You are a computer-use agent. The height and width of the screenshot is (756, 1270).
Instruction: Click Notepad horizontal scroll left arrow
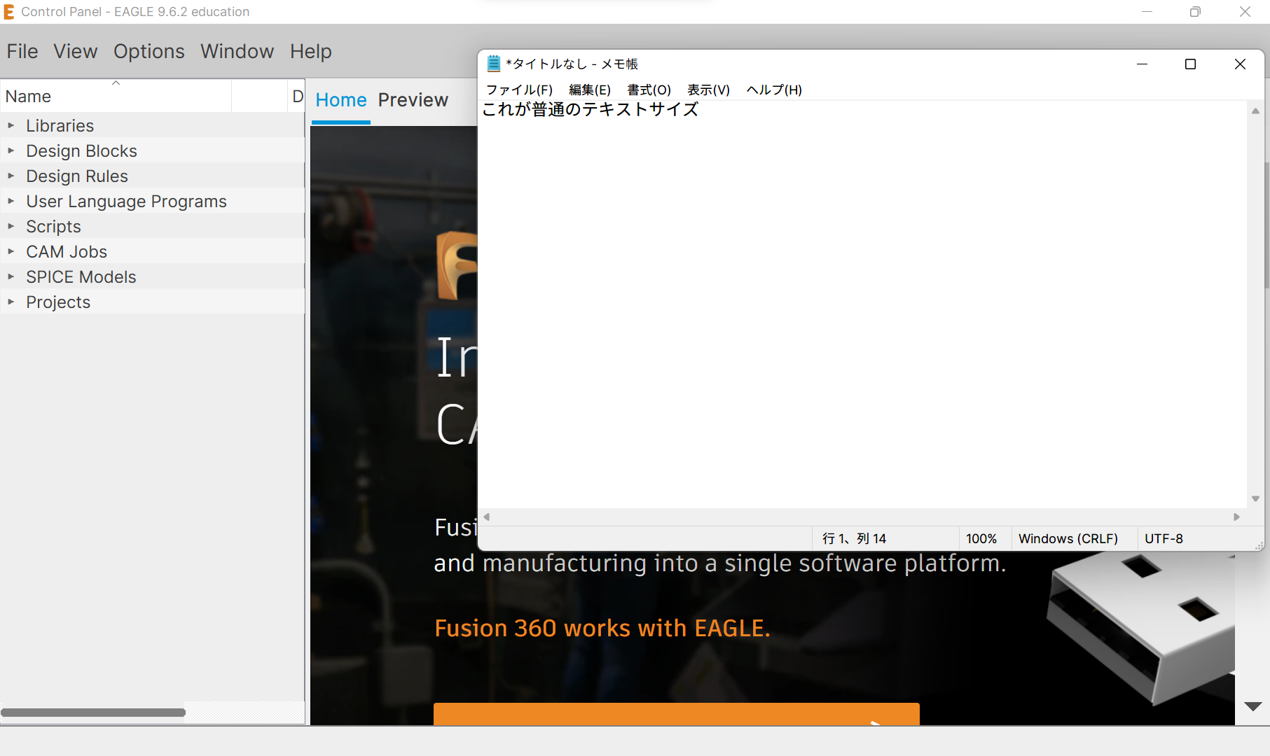click(x=487, y=517)
